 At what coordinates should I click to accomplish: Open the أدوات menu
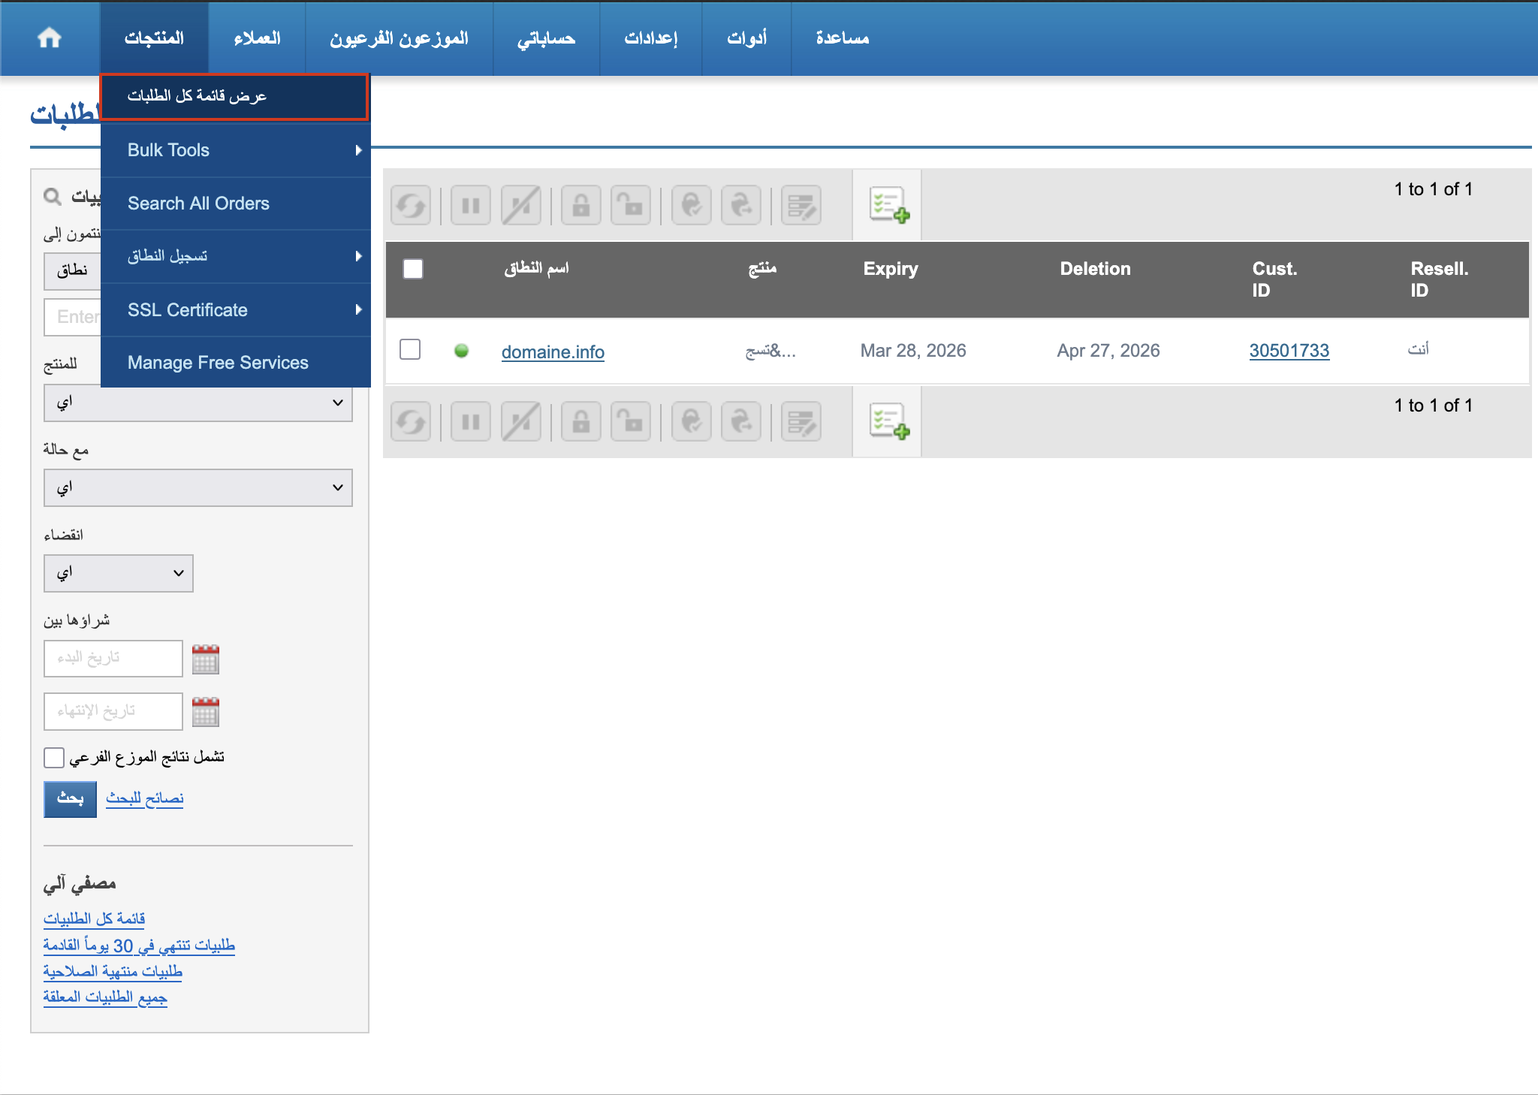pyautogui.click(x=746, y=38)
